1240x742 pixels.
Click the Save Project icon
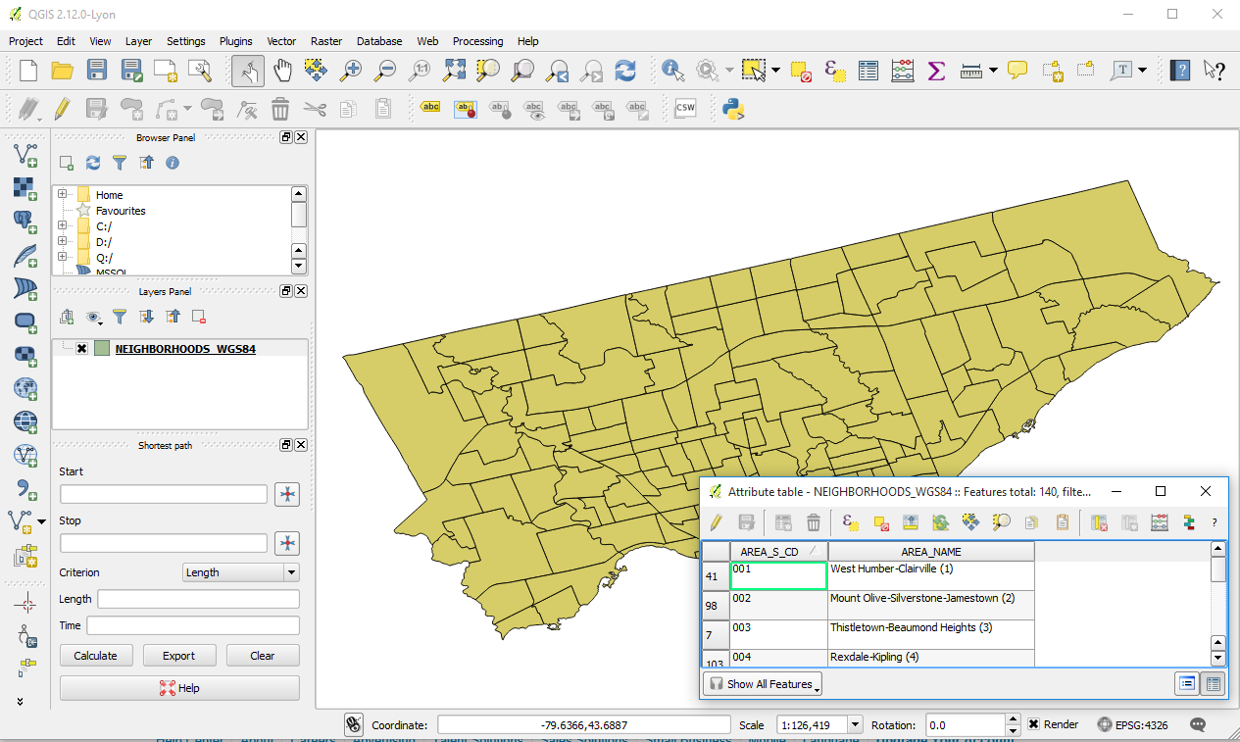tap(97, 71)
